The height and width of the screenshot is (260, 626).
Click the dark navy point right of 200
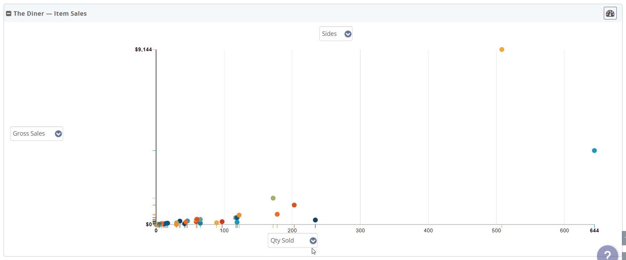[x=315, y=220]
